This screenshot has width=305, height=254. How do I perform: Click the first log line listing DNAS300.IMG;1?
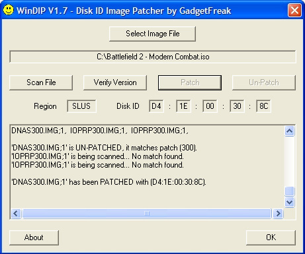pos(100,131)
